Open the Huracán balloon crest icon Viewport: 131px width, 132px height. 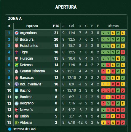[17, 58]
